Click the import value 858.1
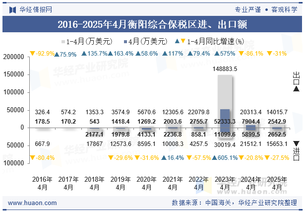The width and height of the screenshot is (305, 212). (198, 135)
